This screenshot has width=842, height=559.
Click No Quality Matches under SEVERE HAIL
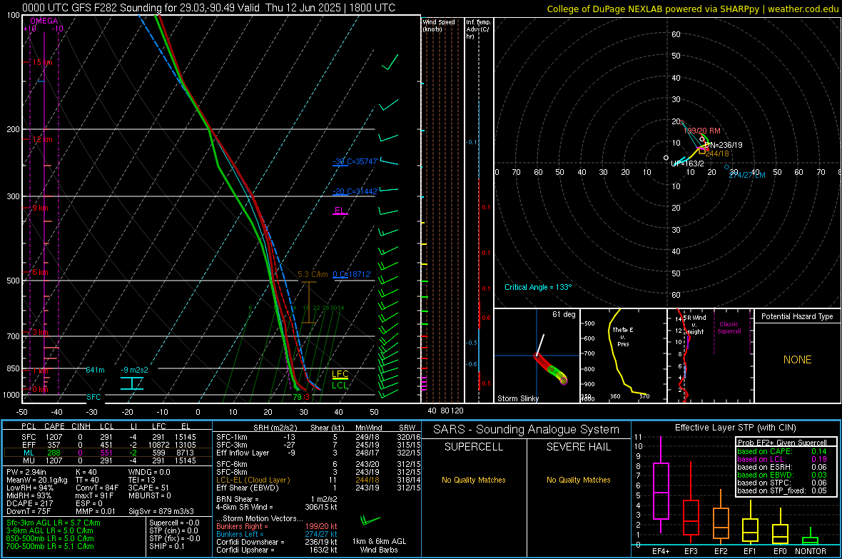(x=578, y=480)
